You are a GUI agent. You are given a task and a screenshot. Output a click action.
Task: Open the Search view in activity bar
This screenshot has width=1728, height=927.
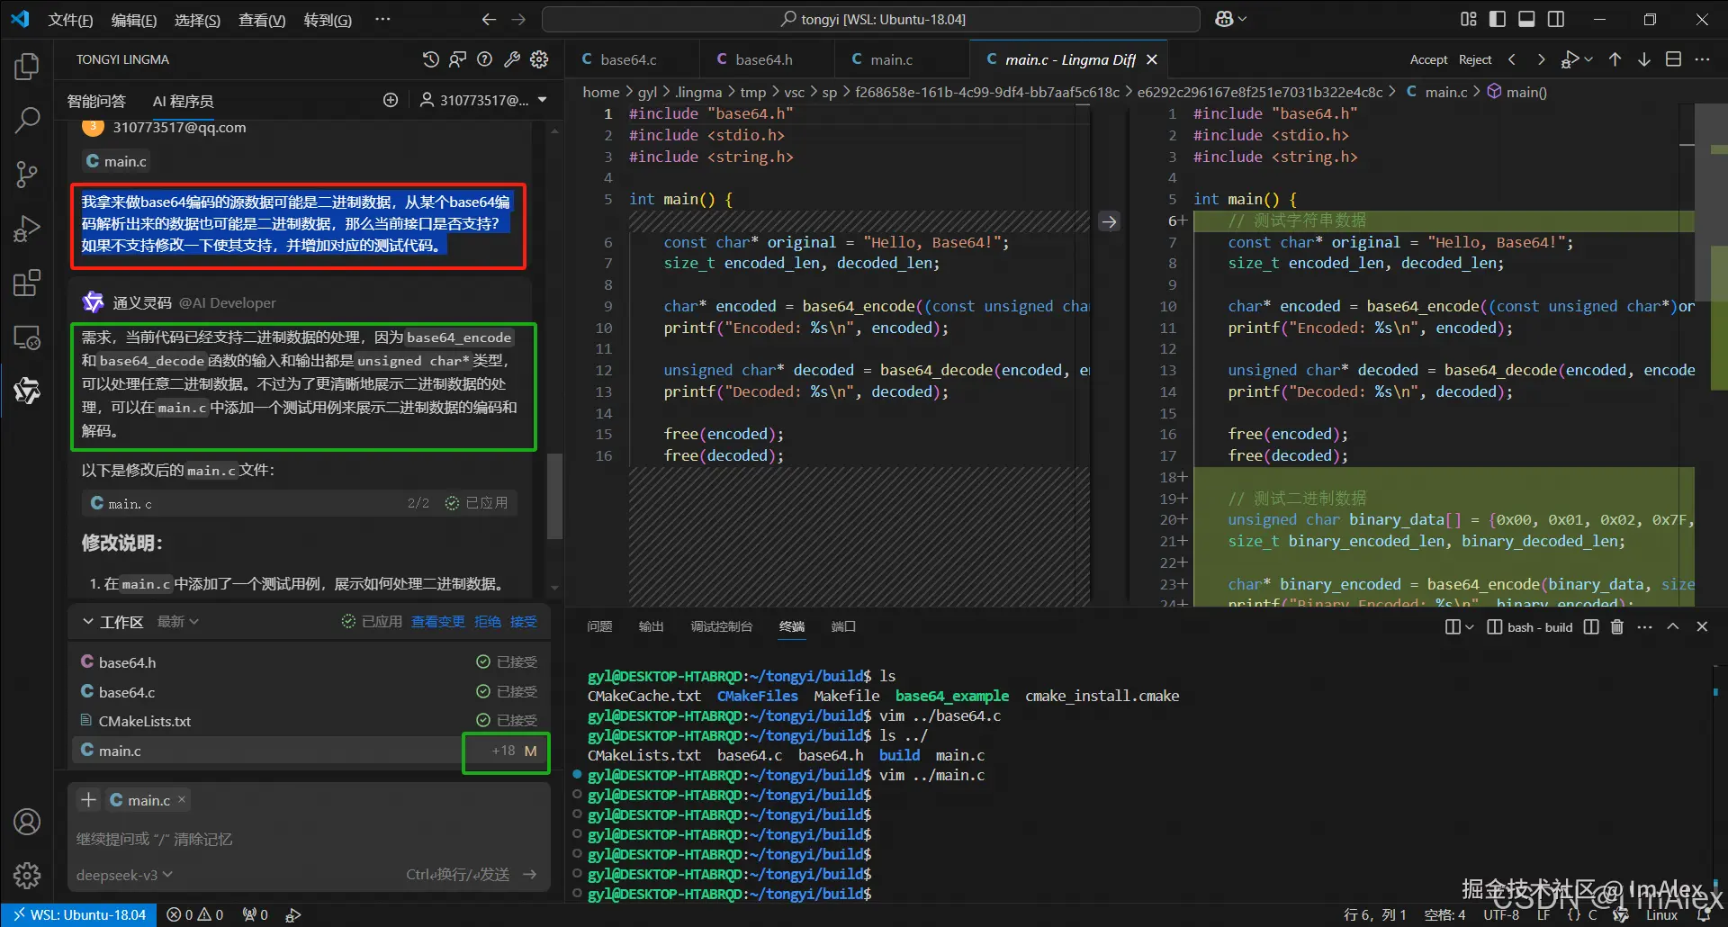click(x=27, y=120)
